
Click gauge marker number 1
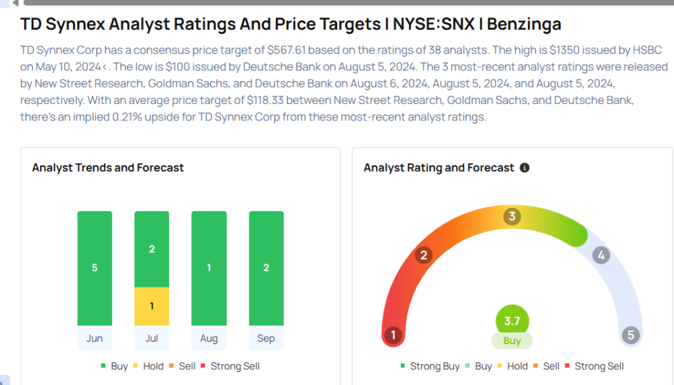[x=393, y=336]
